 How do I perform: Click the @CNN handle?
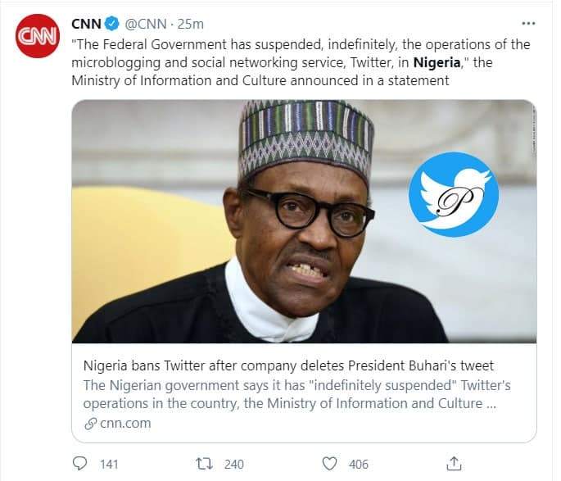[x=145, y=22]
